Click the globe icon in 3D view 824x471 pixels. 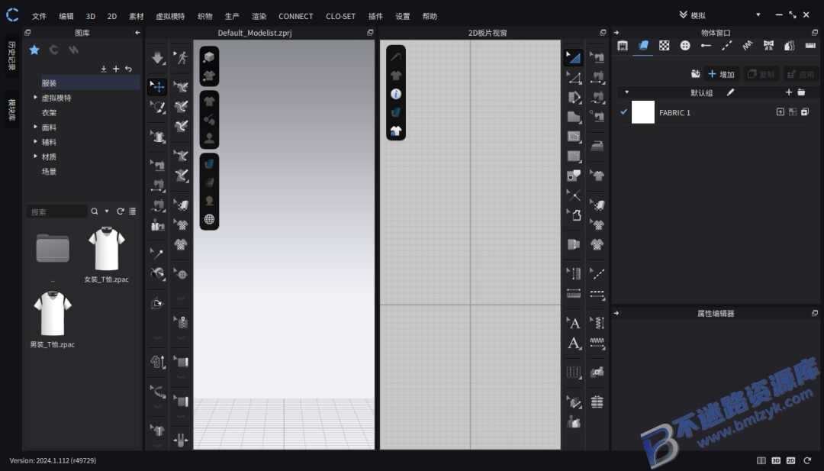coord(209,219)
